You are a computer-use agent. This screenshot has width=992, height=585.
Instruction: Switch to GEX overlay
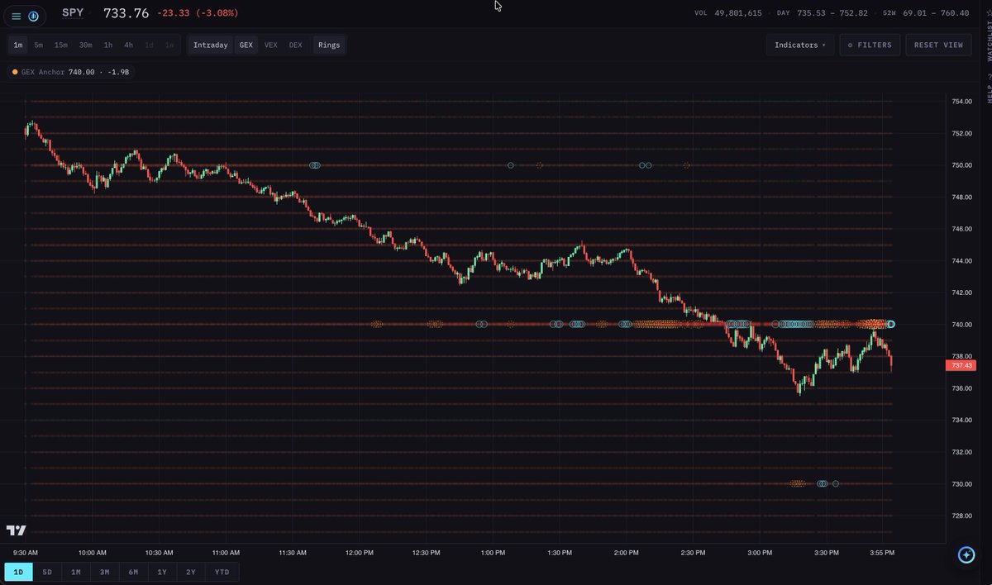click(246, 45)
